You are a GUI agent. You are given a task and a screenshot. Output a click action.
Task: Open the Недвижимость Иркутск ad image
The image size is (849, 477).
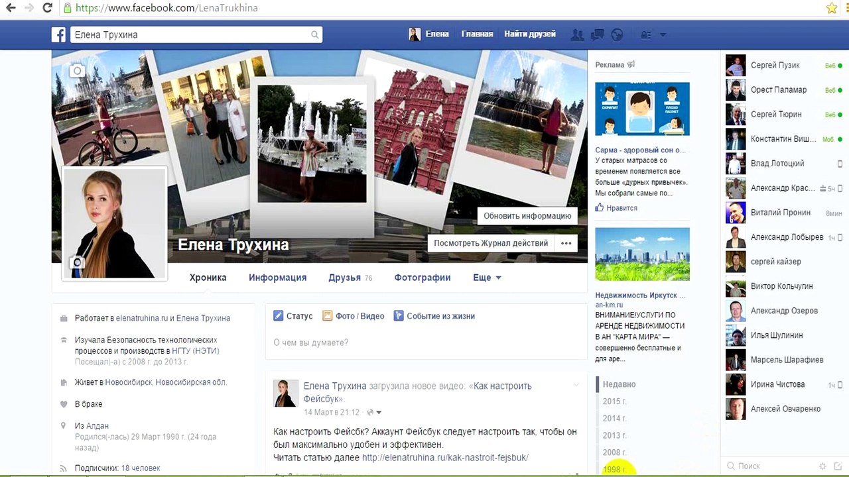(x=642, y=254)
